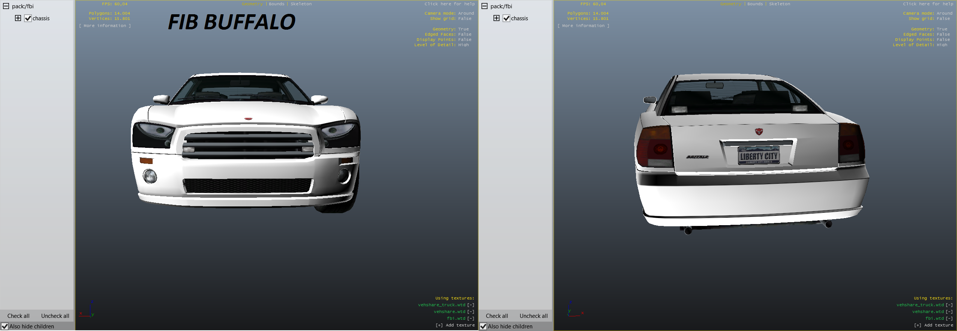Click Vertices count in right viewer
957x331 pixels.
tap(588, 18)
